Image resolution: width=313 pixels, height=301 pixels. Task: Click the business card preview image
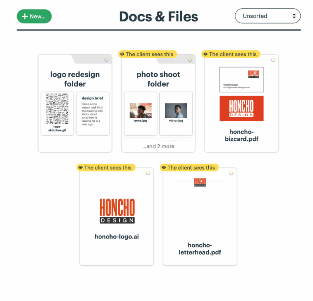click(242, 80)
